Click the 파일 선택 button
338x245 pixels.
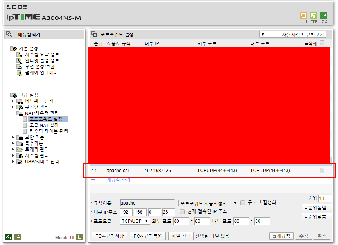pos(181,236)
